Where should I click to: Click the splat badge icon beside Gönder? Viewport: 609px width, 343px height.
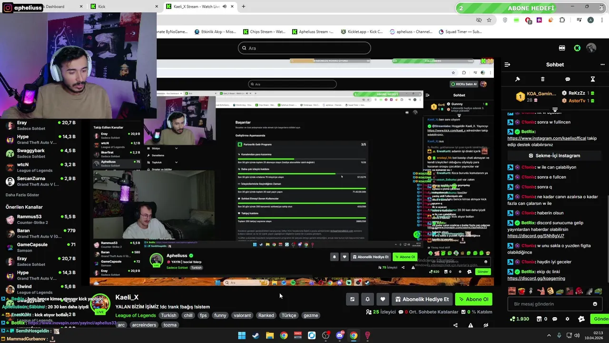pyautogui.click(x=581, y=319)
